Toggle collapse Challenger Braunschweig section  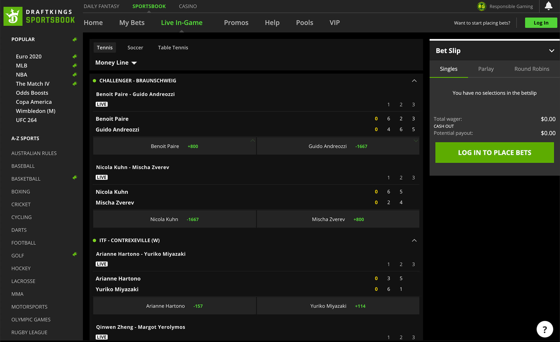coord(414,81)
